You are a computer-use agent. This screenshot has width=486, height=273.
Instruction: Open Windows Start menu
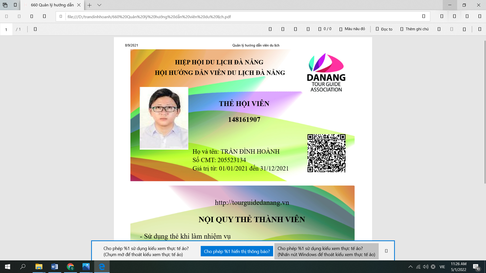pos(8,267)
